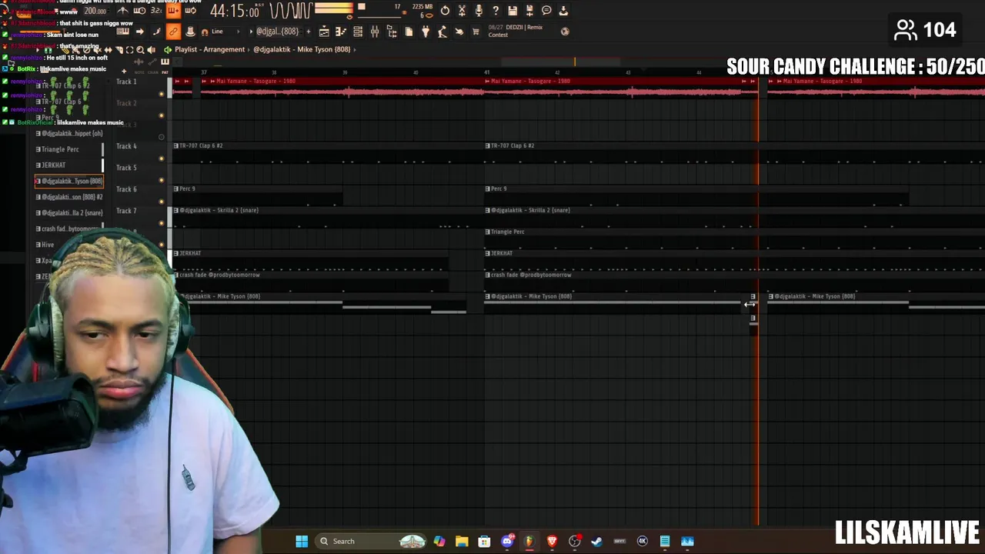Mute Track 5 using its orange dot
Viewport: 985px width, 554px height.
tap(162, 180)
